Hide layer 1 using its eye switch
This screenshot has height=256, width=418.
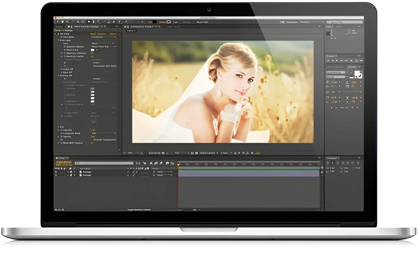[56, 172]
